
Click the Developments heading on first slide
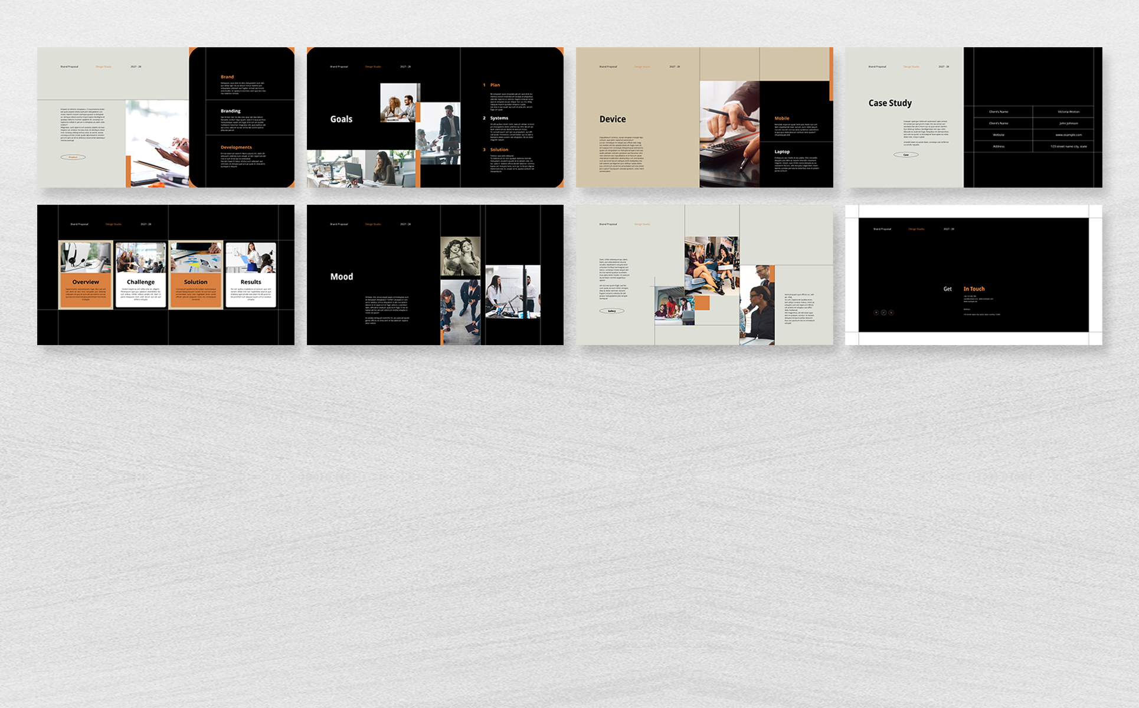[236, 147]
